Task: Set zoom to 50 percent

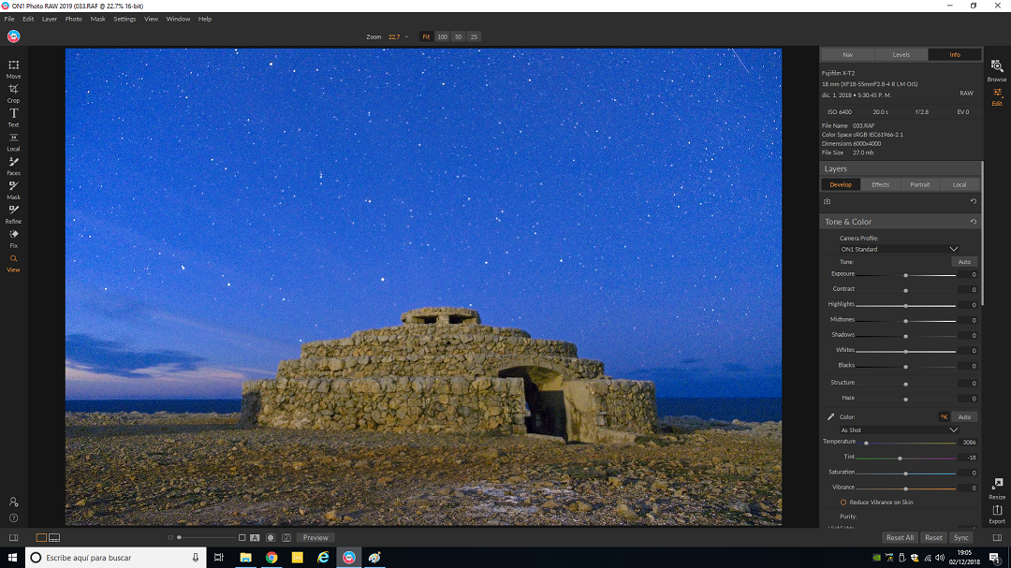Action: pyautogui.click(x=458, y=36)
